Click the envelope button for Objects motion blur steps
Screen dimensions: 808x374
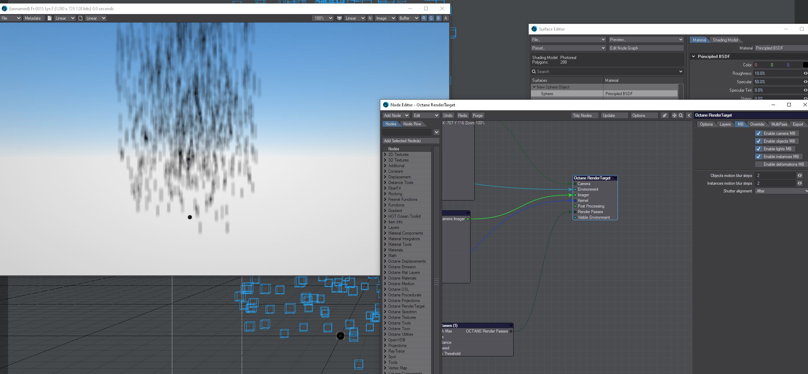(x=800, y=176)
